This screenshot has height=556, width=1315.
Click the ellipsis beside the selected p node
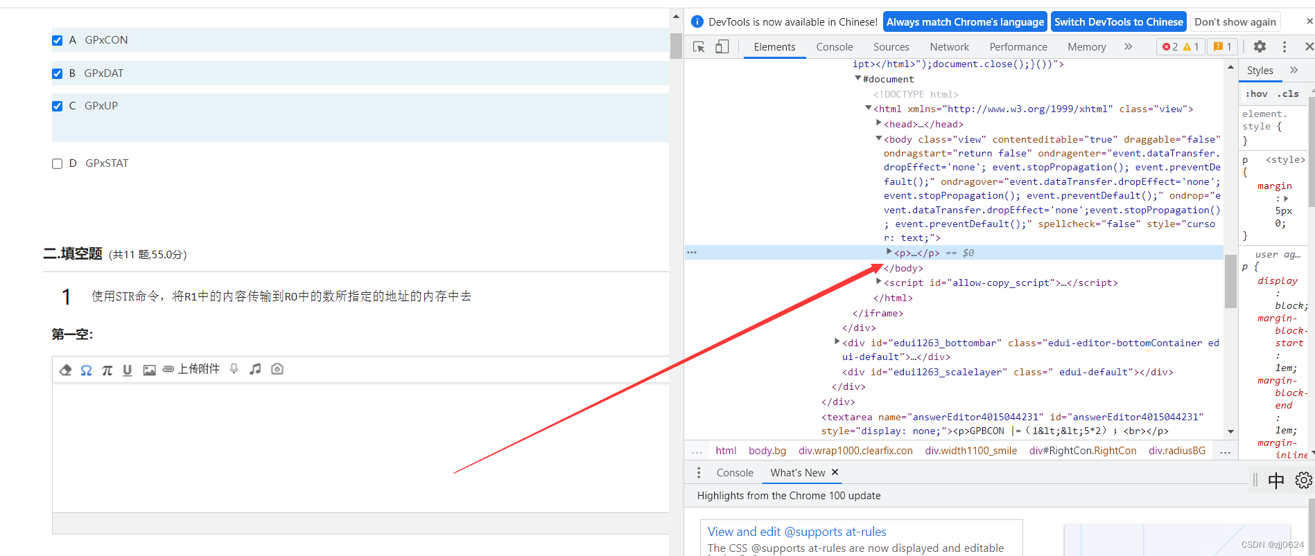click(692, 253)
